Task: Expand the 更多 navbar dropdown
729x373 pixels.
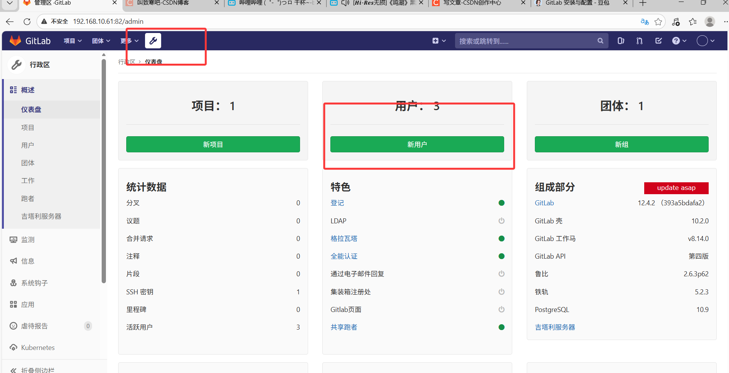Action: click(x=129, y=41)
